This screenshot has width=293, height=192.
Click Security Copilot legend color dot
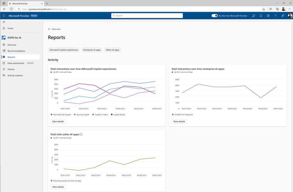point(75,115)
